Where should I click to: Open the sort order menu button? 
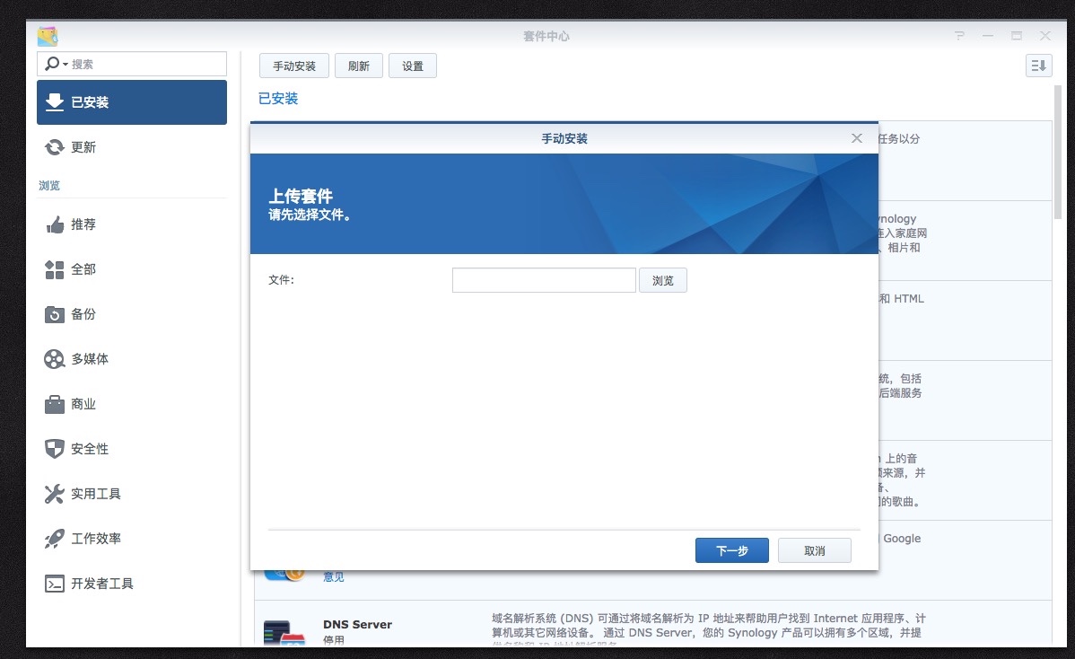(1038, 66)
